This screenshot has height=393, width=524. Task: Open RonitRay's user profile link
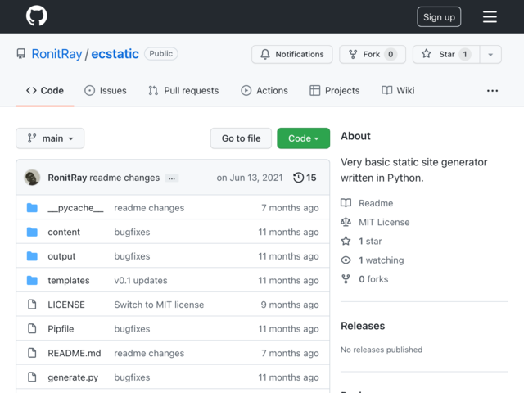tap(56, 54)
